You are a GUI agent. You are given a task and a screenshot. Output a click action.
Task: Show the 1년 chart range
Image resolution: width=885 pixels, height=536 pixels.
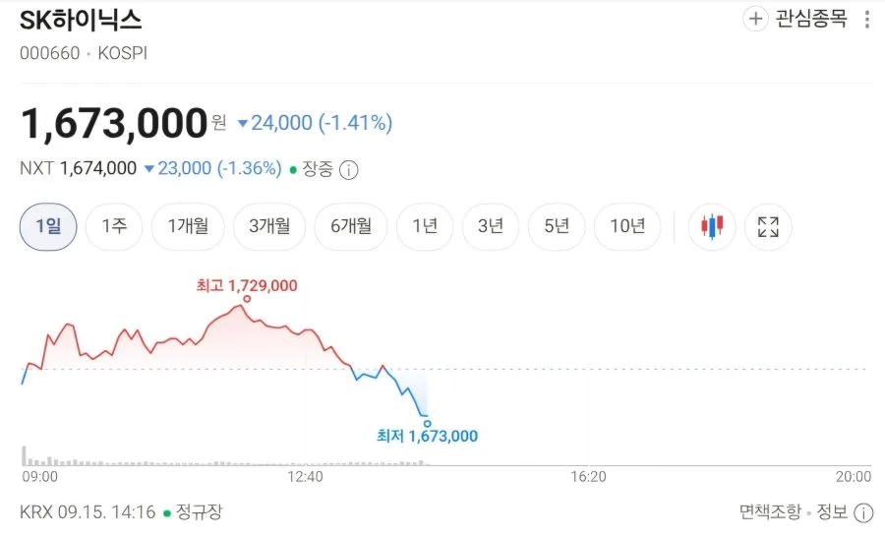pyautogui.click(x=425, y=227)
